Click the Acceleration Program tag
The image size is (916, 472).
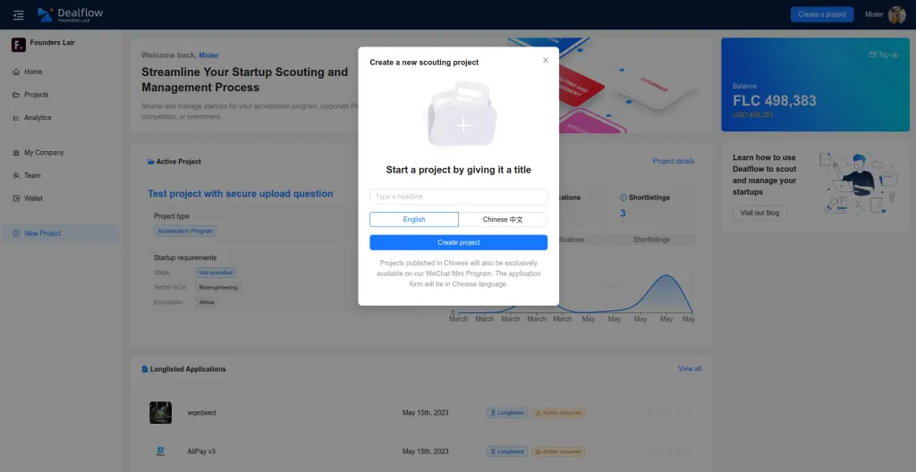185,231
